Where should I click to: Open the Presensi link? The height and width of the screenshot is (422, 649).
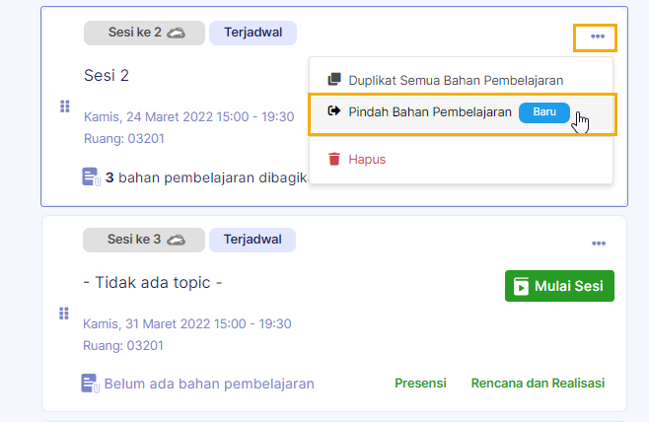click(420, 384)
